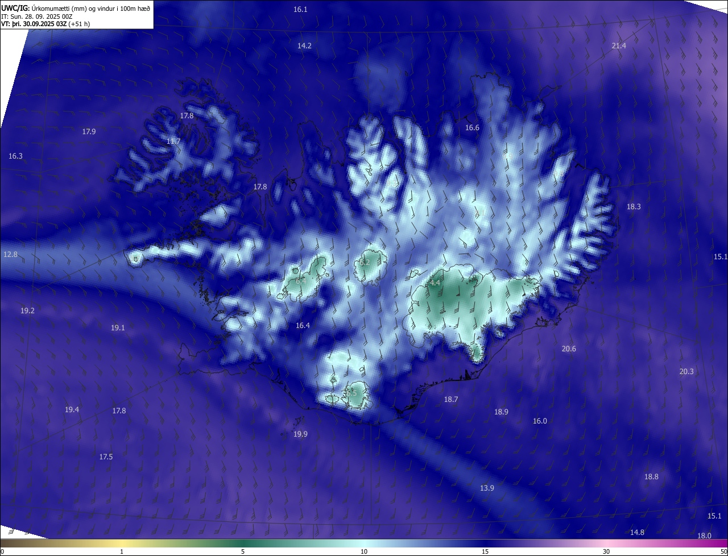Click the value 12.8 on the west edge
The image size is (728, 556).
10,255
